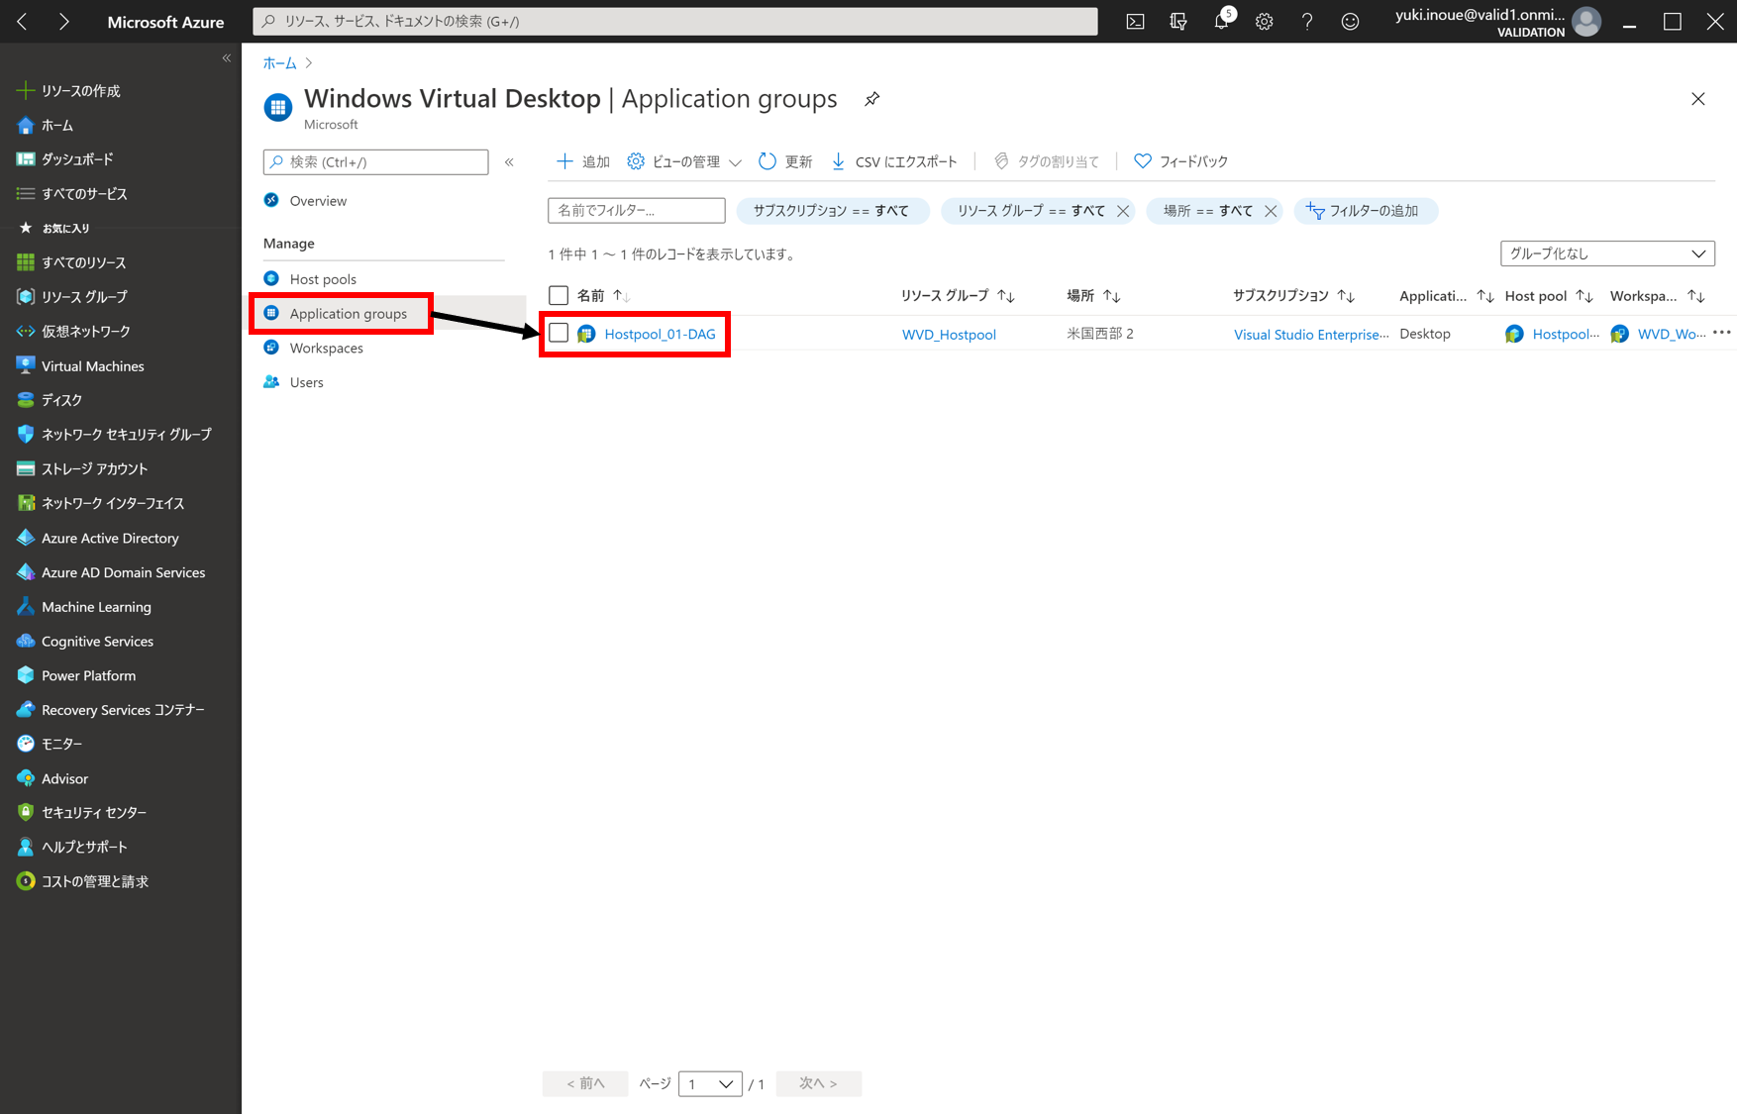Screen dimensions: 1737x1114
Task: Check the Hostpool_01-DAG row checkbox
Action: [559, 333]
